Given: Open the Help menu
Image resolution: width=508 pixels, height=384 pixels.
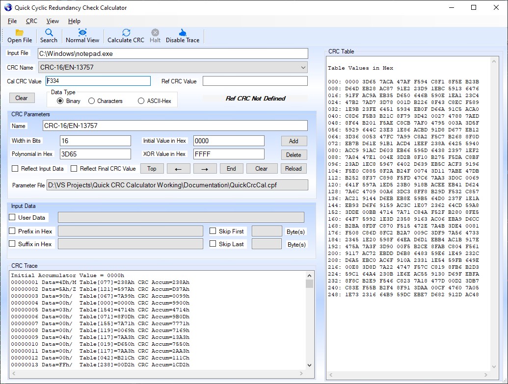Looking at the screenshot, I should point(74,21).
